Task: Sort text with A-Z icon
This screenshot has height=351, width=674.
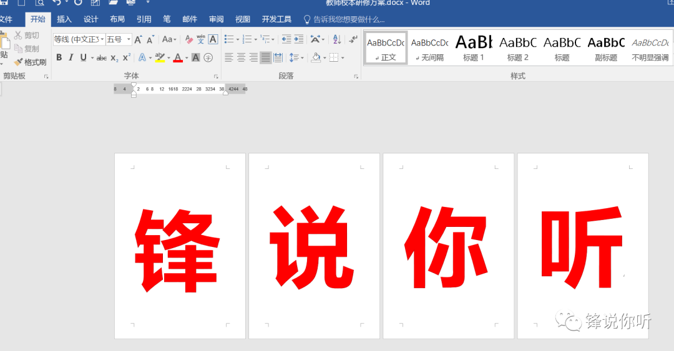Action: point(337,39)
